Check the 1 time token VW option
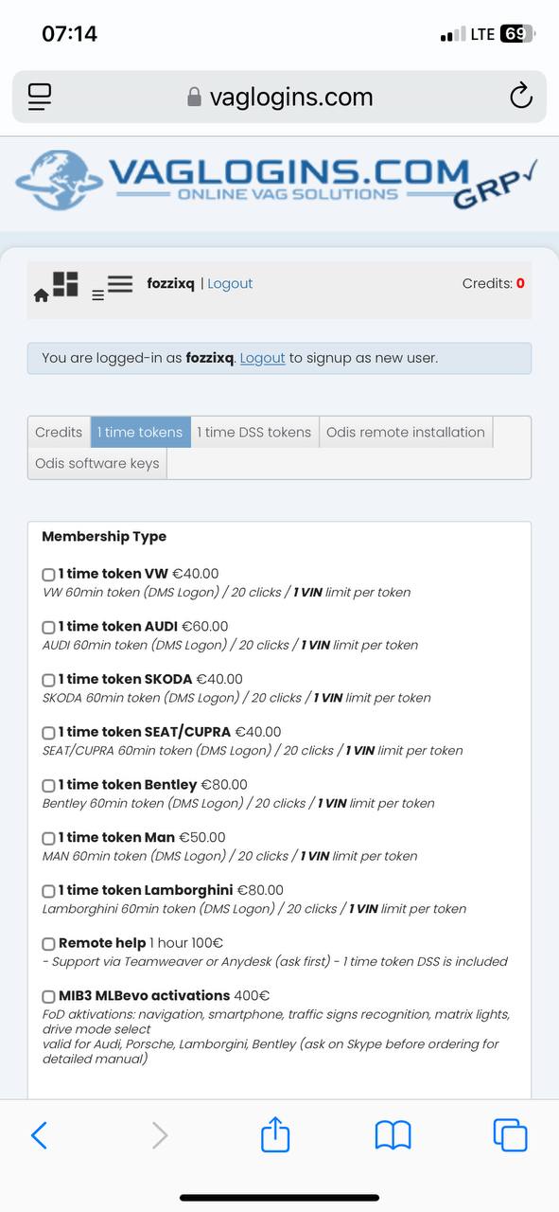559x1212 pixels. click(48, 574)
